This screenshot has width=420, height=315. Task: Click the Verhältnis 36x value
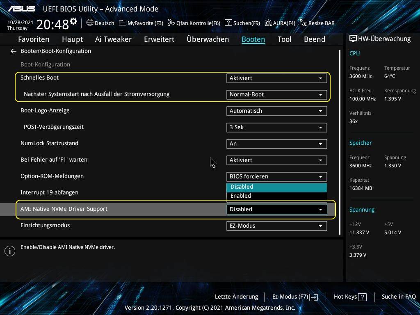[x=354, y=121]
